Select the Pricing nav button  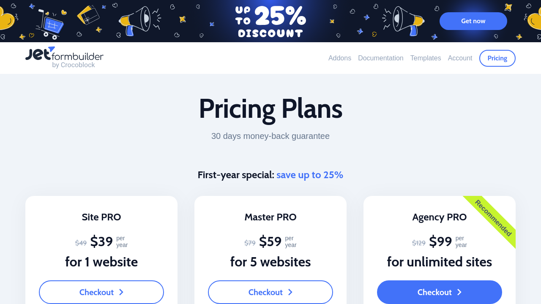pyautogui.click(x=497, y=58)
